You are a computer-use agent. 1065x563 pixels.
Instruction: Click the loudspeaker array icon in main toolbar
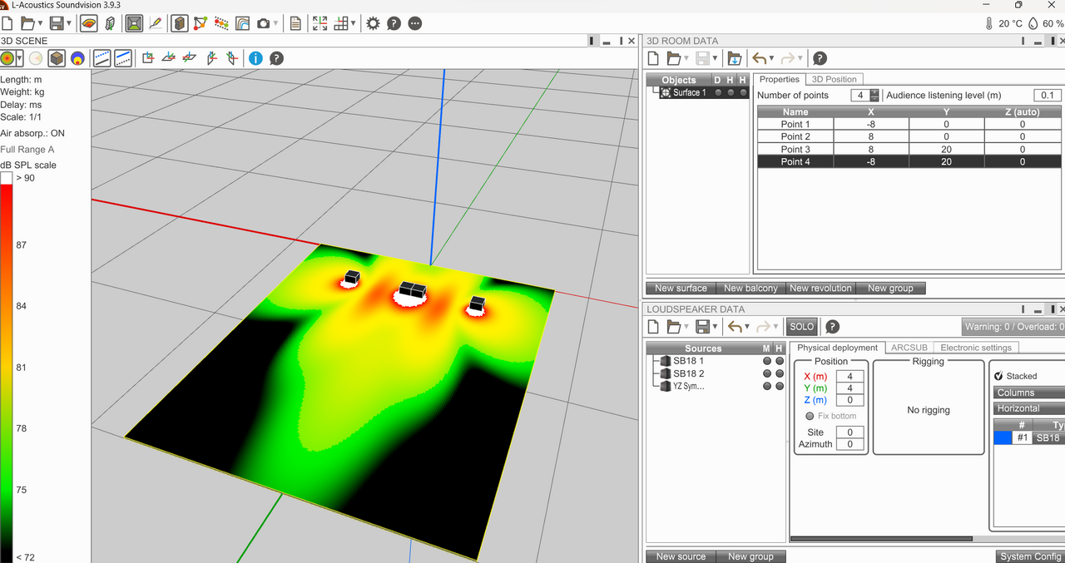click(110, 23)
